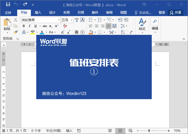188x134 pixels.
Task: Toggle Subscript formatting
Action: point(51,26)
